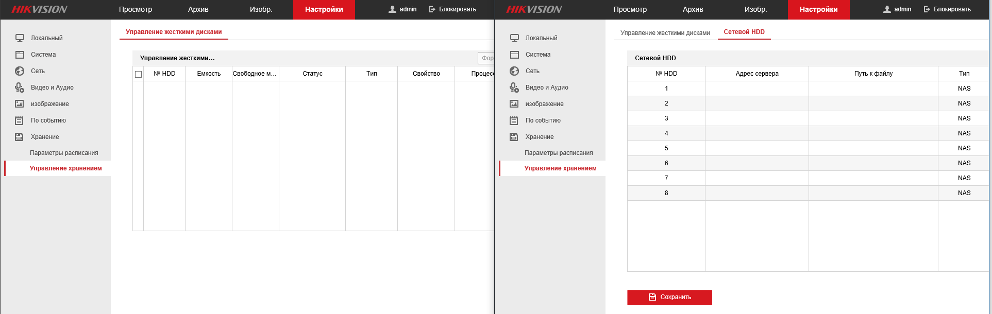992x314 pixels.
Task: Switch to Управление жесткими дисками tab in right pane
Action: pyautogui.click(x=665, y=33)
